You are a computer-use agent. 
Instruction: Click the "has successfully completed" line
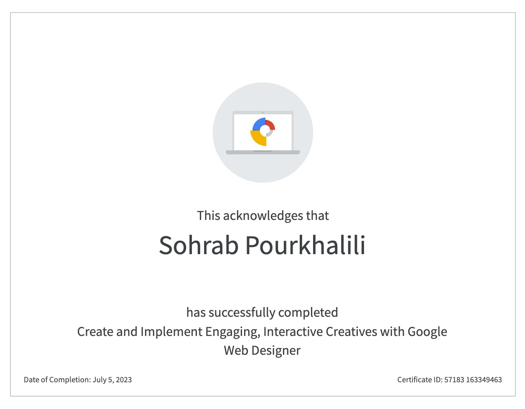tap(262, 312)
